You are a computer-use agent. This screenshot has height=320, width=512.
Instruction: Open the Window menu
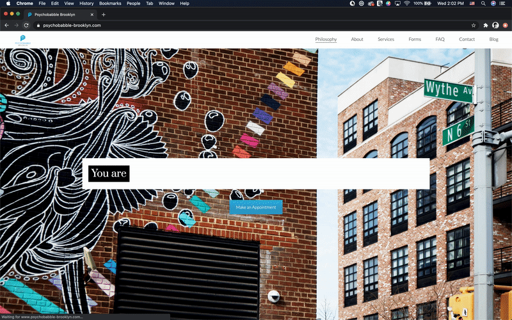(166, 3)
